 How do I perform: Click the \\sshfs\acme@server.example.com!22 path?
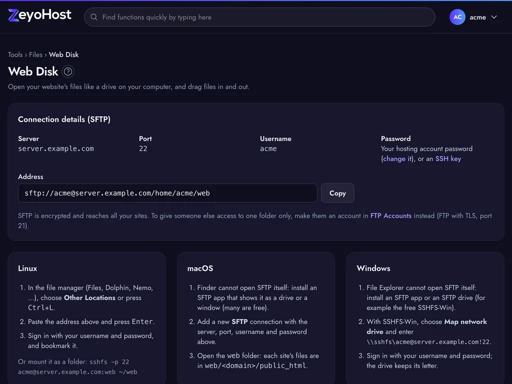coord(428,342)
